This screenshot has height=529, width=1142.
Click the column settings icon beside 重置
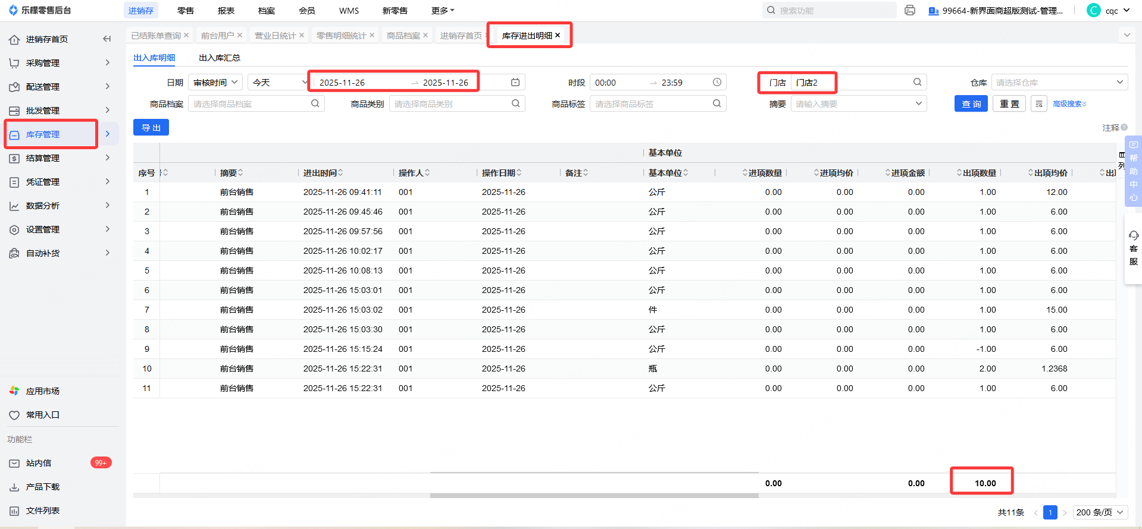[x=1038, y=104]
